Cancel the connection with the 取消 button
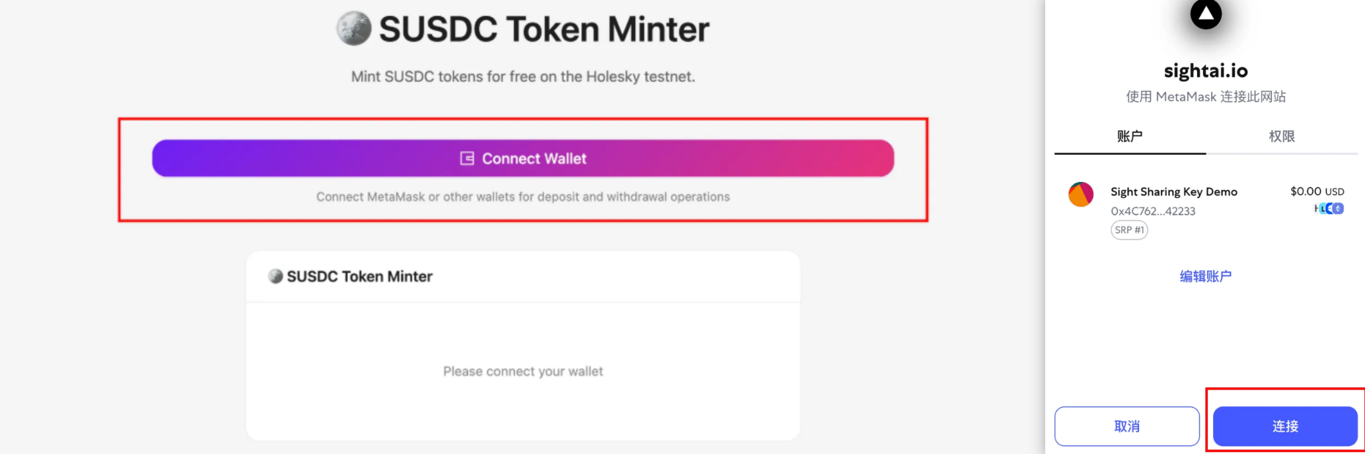 [1126, 426]
